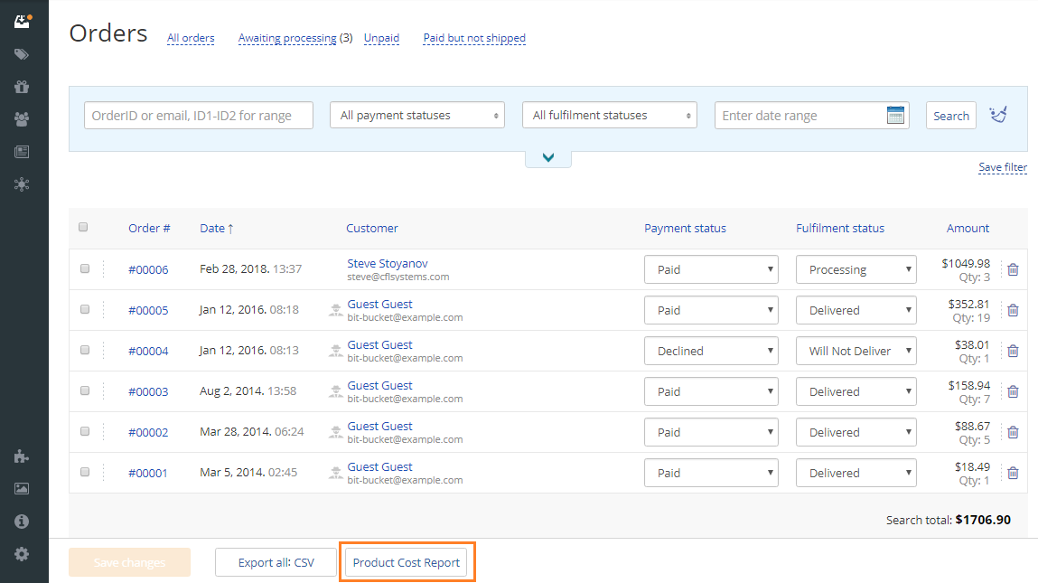Open fulfilment status dropdown for order #00004
The image size is (1038, 583).
[x=856, y=351]
